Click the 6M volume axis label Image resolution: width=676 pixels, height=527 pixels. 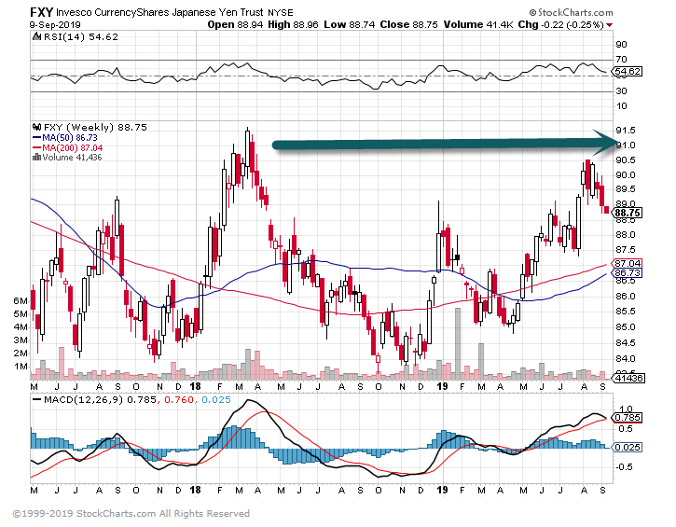[x=21, y=300]
